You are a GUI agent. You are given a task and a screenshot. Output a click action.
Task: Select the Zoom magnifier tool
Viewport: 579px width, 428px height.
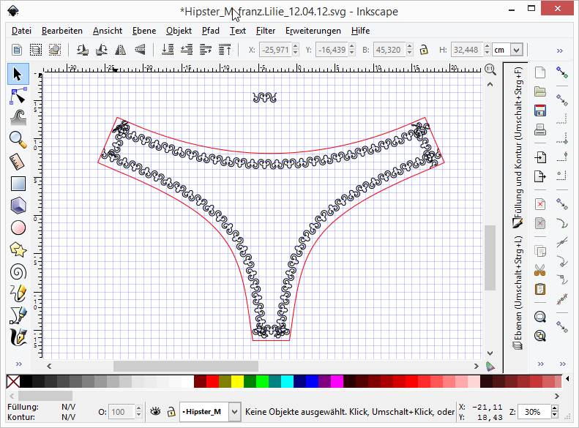point(18,138)
